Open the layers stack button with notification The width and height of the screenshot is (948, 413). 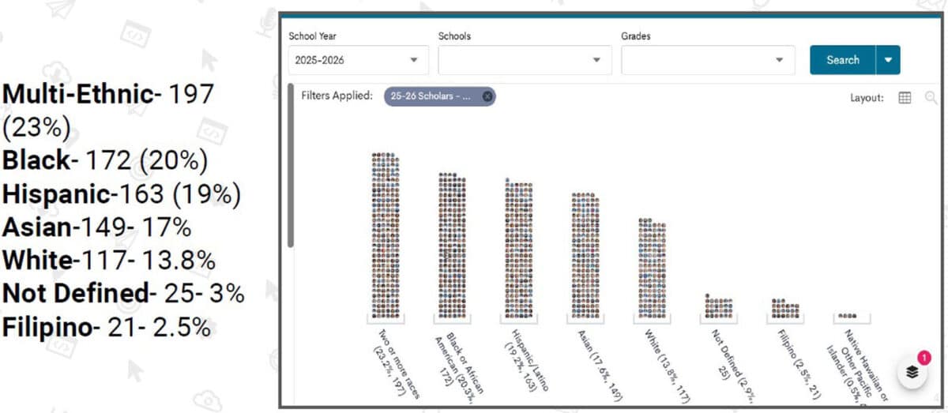click(912, 372)
